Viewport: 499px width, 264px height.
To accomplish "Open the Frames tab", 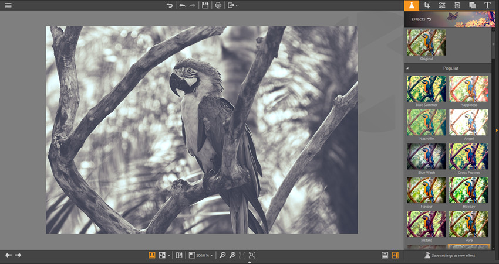I will click(x=457, y=5).
